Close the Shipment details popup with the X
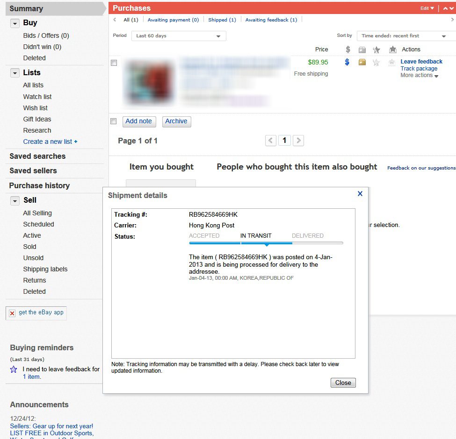Viewport: 456px width, 439px height. [360, 194]
